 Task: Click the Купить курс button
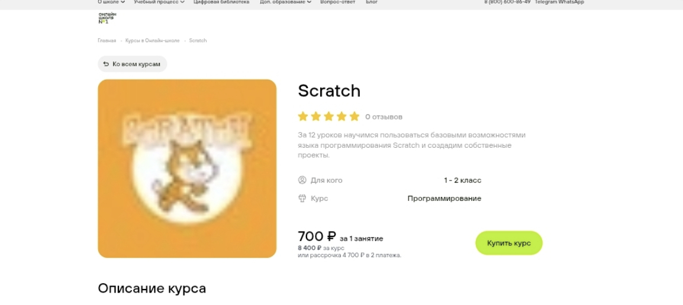coord(509,243)
